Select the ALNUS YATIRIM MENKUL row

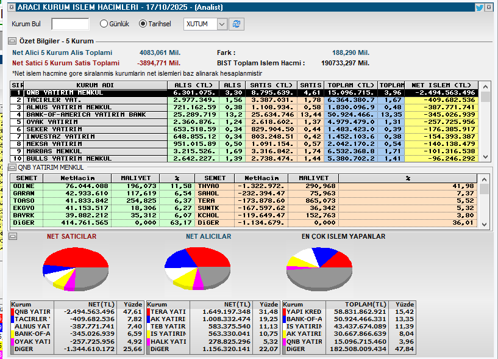pos(244,107)
